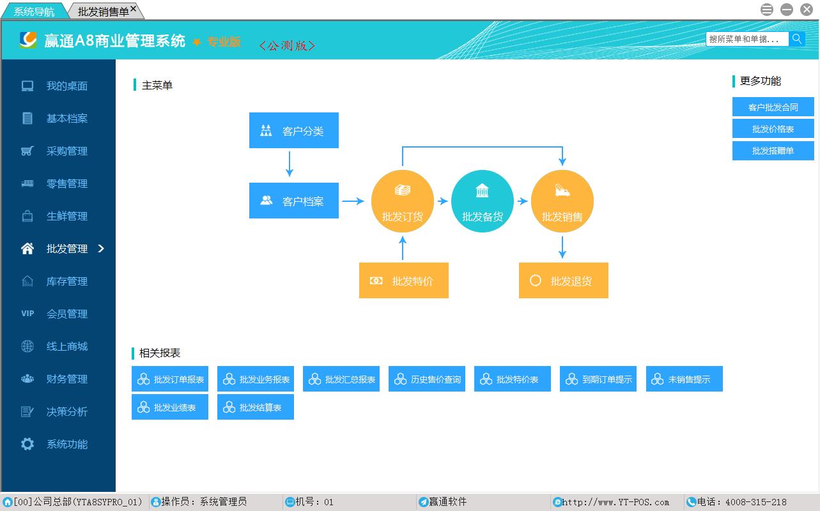This screenshot has height=511, width=820.
Task: Open the 批发销售 circle icon
Action: [x=562, y=201]
